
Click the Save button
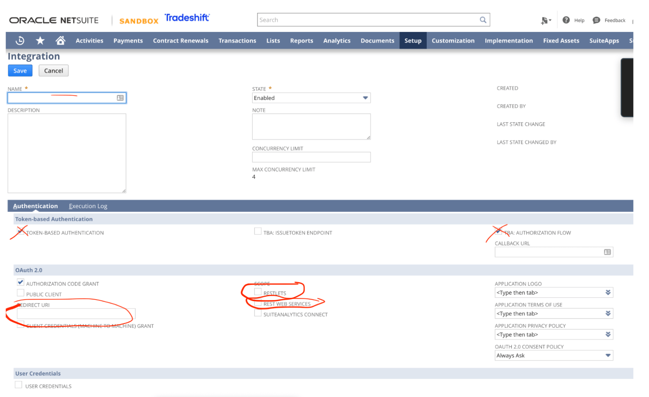[x=20, y=70]
